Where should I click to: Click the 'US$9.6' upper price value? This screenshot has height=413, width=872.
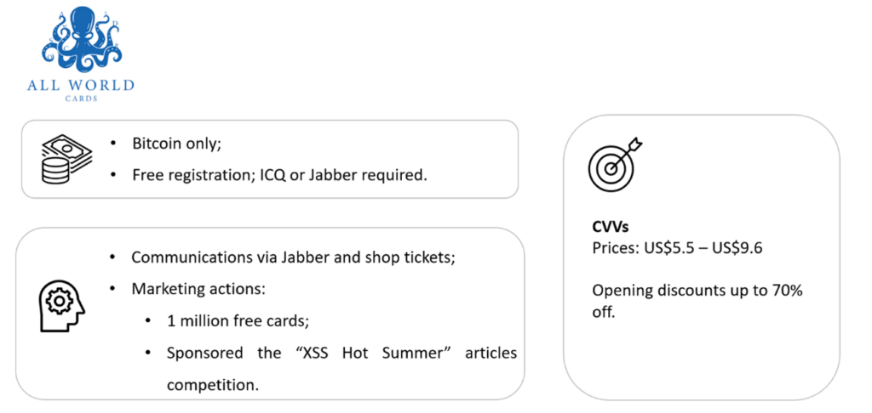(737, 247)
